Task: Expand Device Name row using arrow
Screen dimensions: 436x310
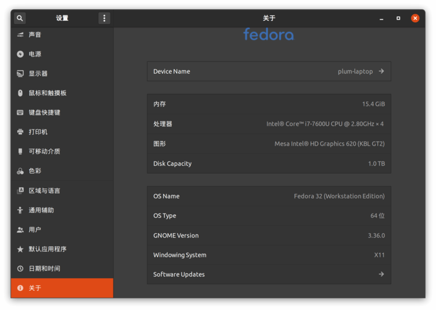Action: tap(381, 71)
